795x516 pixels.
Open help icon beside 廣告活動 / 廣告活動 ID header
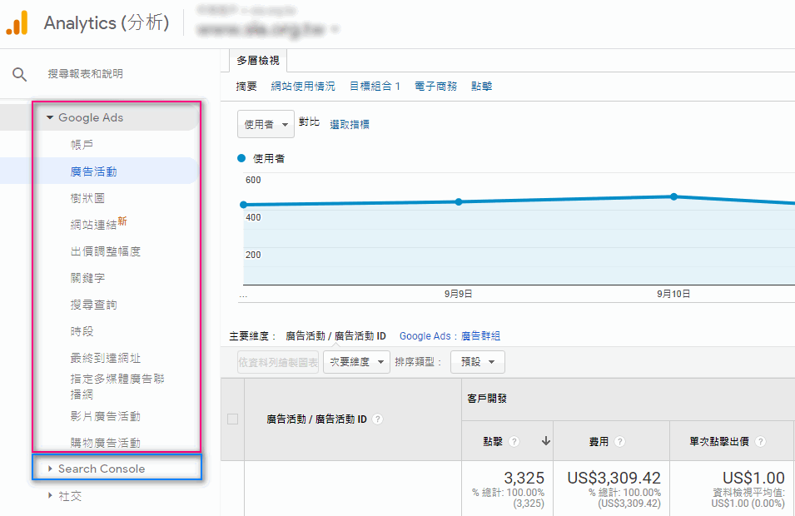(378, 419)
